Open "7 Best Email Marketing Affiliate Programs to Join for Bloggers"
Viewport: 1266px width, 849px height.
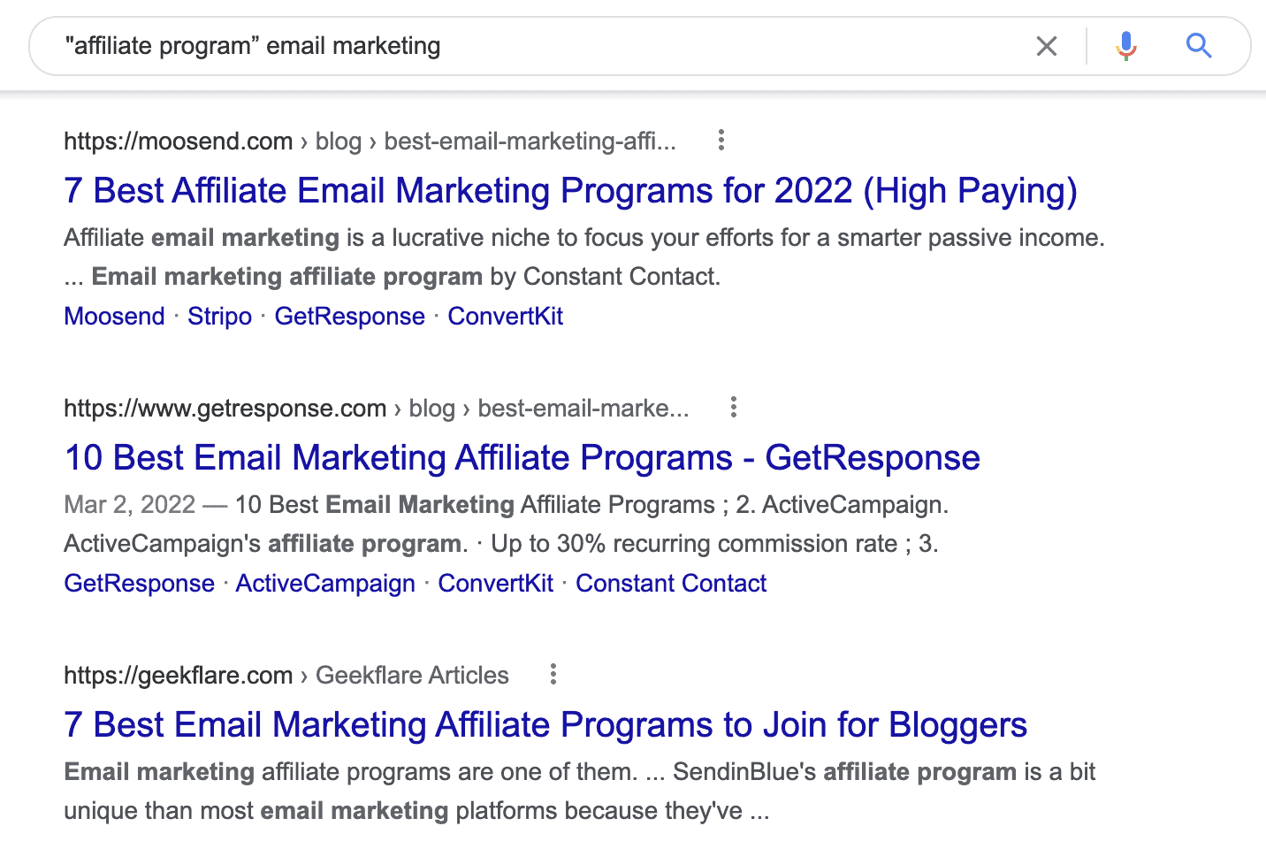545,725
